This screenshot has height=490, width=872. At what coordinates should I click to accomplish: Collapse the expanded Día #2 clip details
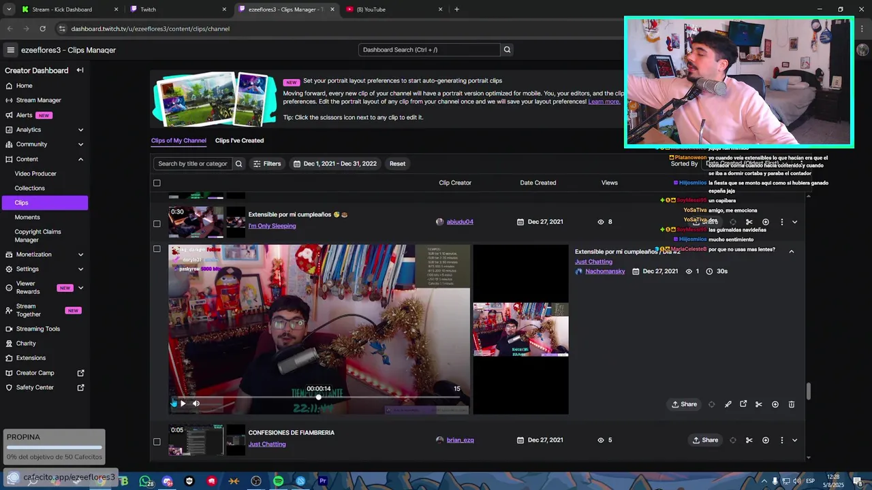tap(792, 251)
